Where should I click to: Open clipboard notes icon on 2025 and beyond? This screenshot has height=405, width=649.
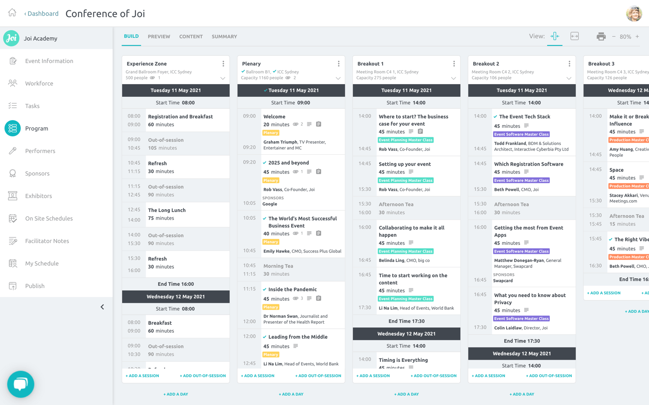pyautogui.click(x=319, y=171)
